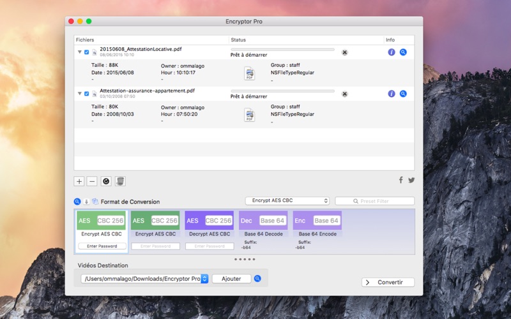
Task: Open the Encrypt AES CBC format dropdown
Action: 287,201
